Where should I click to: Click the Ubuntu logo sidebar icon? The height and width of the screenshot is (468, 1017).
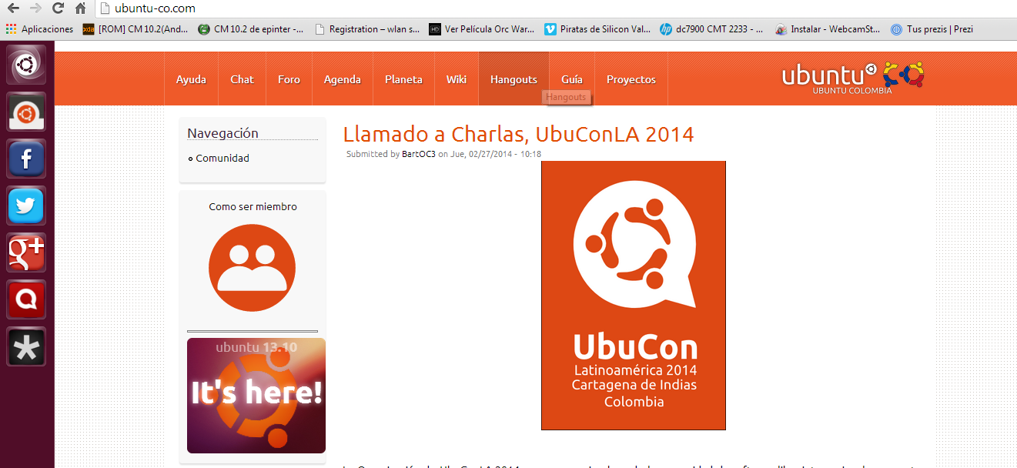[x=26, y=65]
